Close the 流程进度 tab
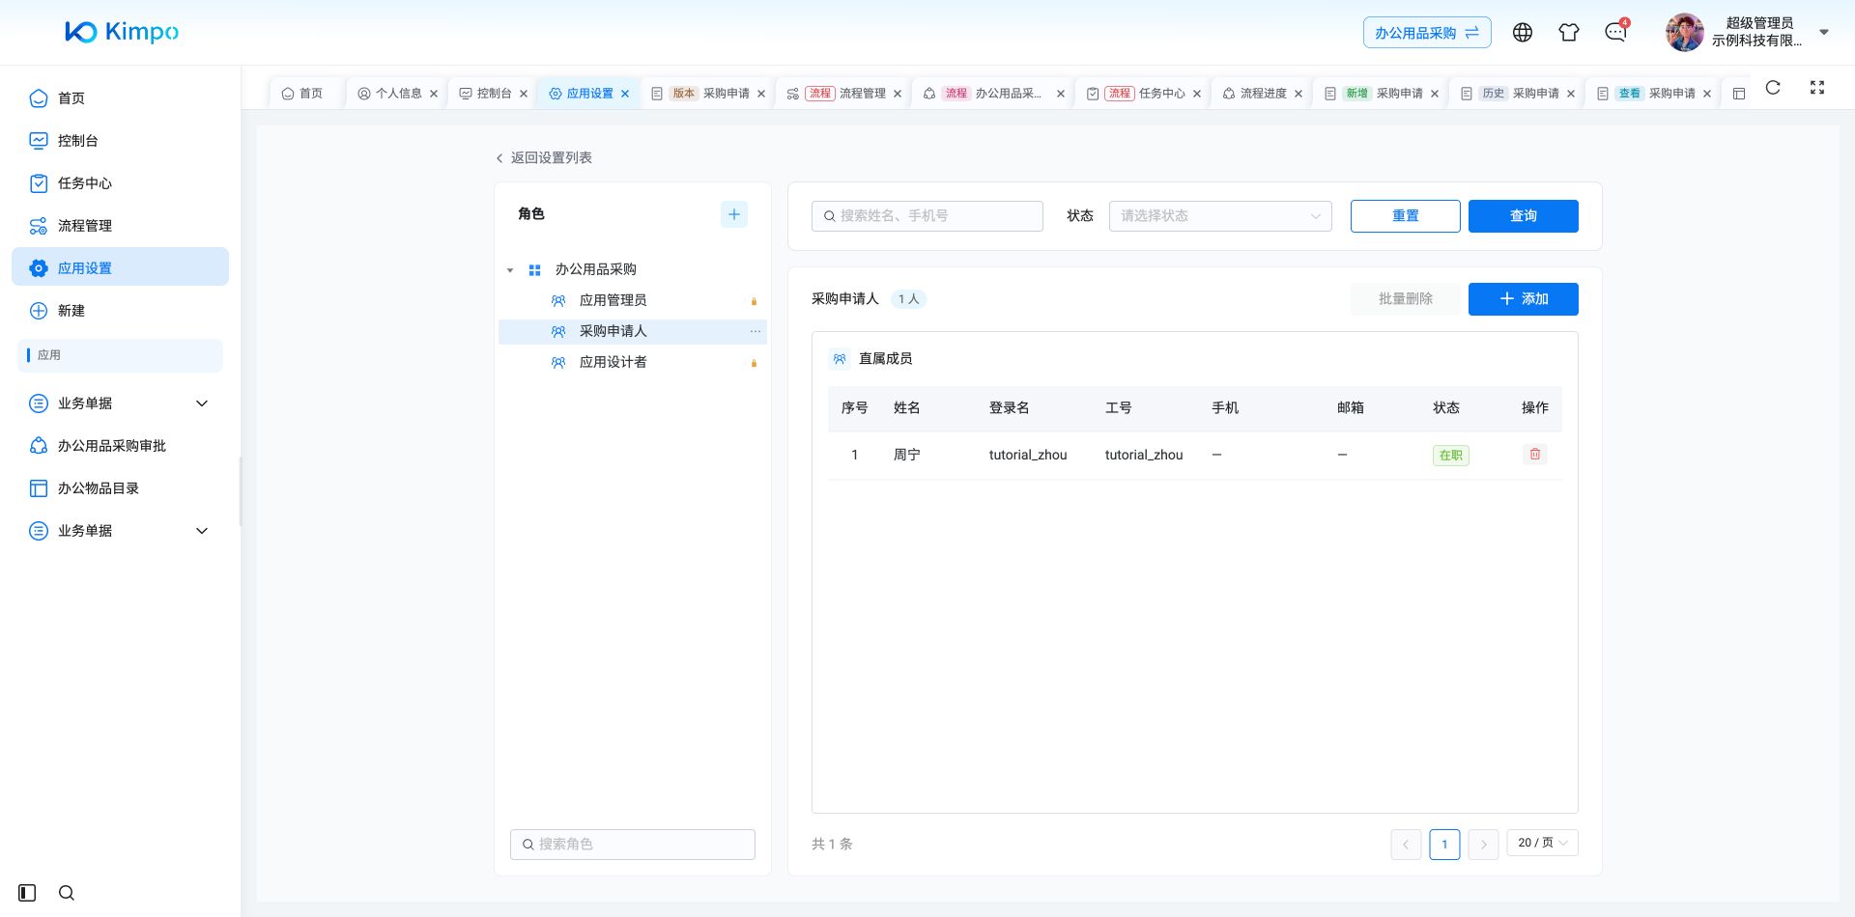 click(1298, 94)
